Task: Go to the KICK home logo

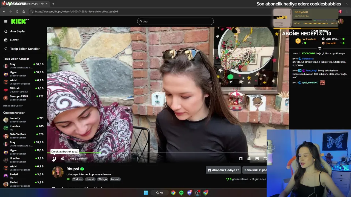Action: pyautogui.click(x=20, y=21)
